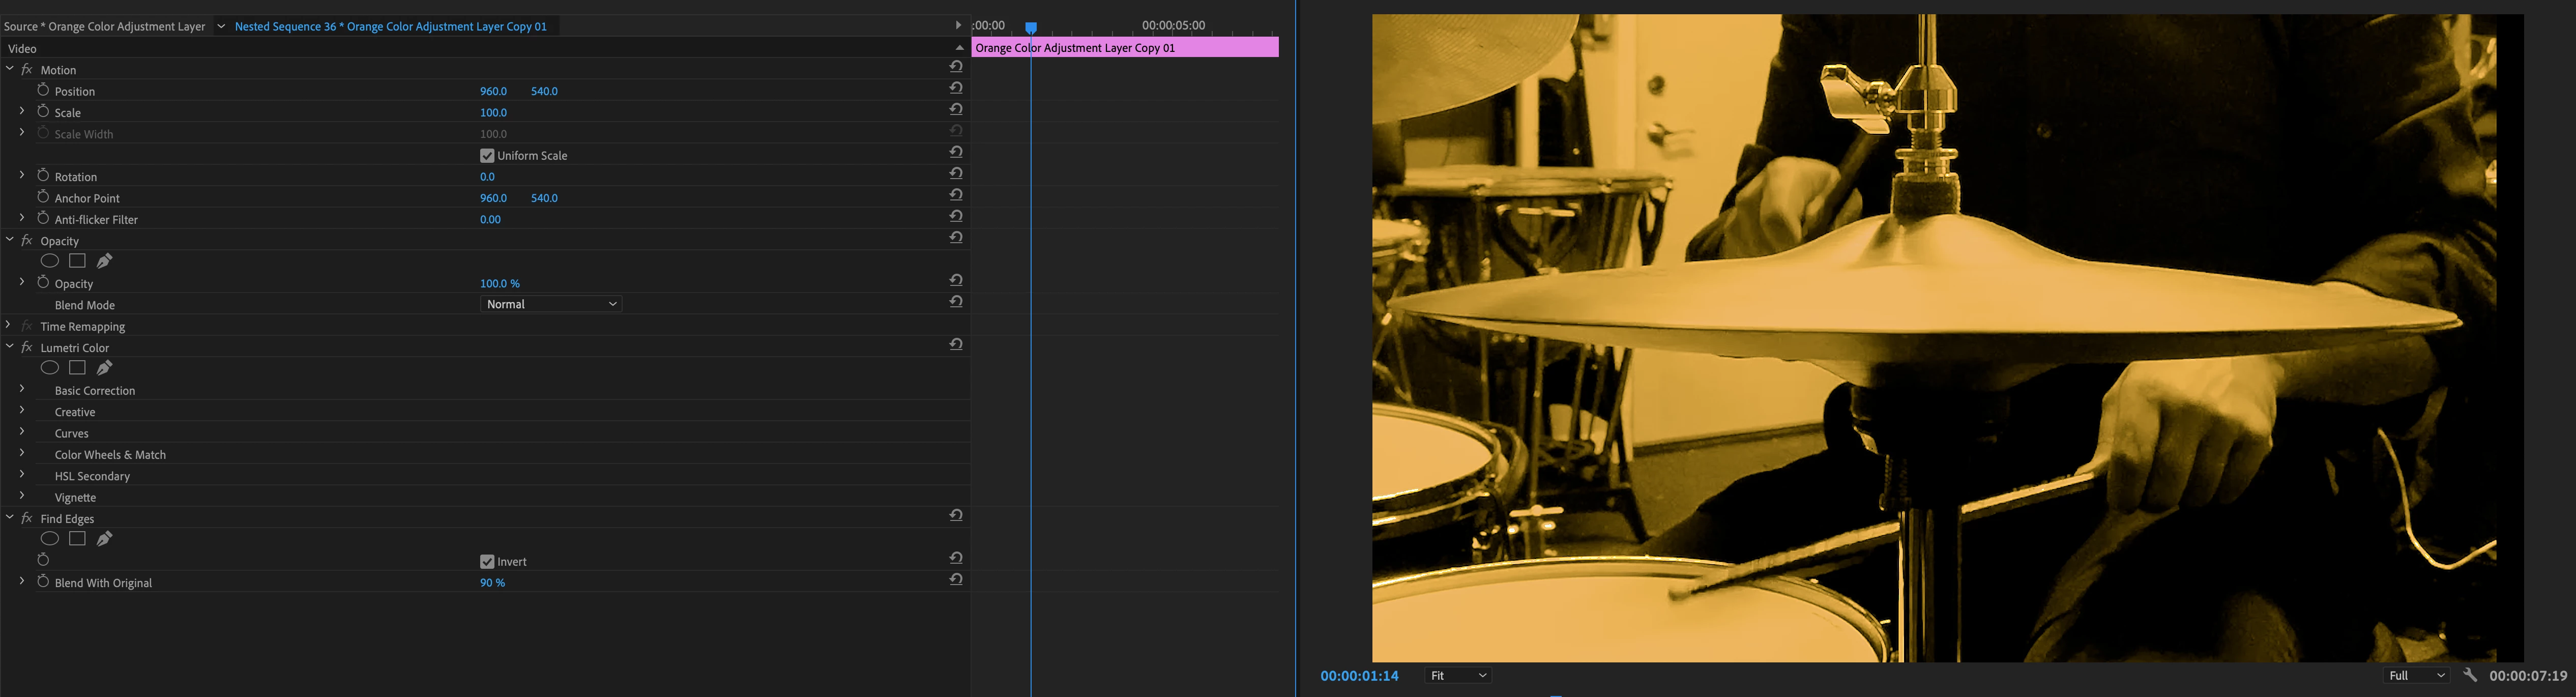This screenshot has width=2576, height=697.
Task: Switch to Nested Sequence 36 tab
Action: pos(390,27)
